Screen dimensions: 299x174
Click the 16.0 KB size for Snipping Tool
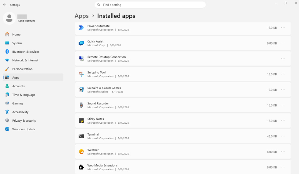[272, 74]
